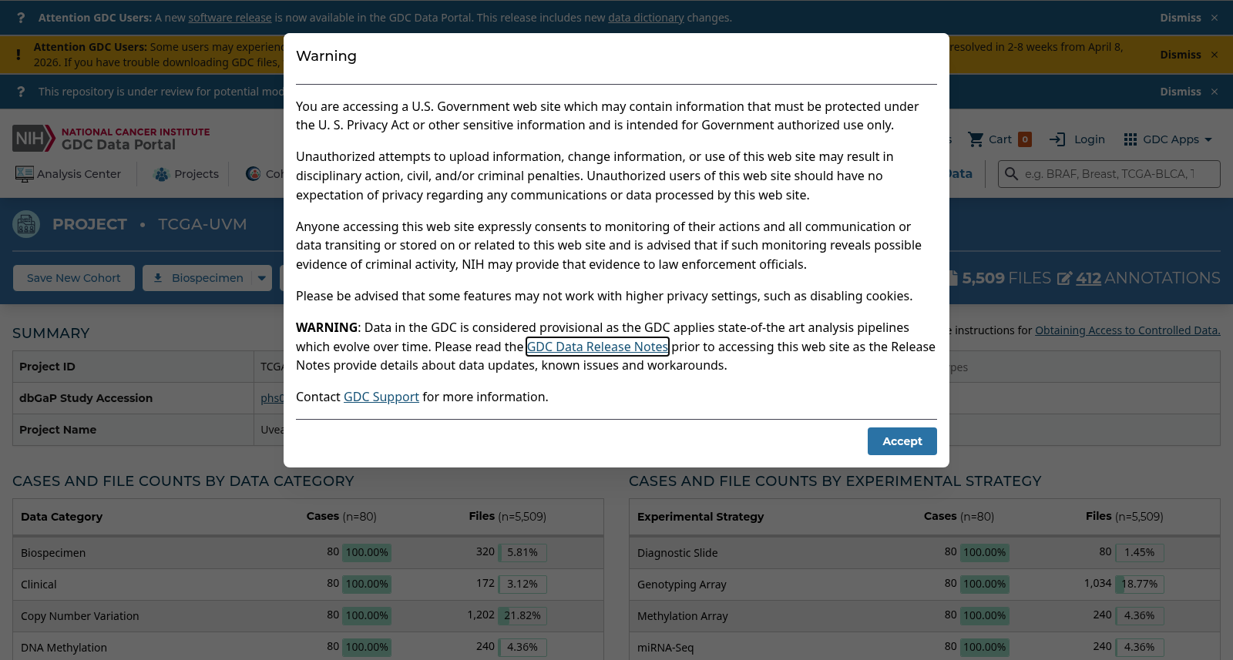1233x660 pixels.
Task: Open the software release link in top banner
Action: [x=230, y=18]
